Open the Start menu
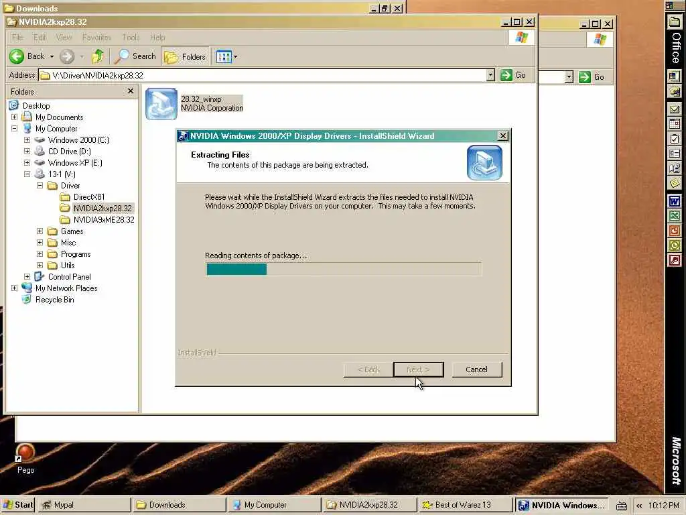This screenshot has height=515, width=686. pos(18,505)
